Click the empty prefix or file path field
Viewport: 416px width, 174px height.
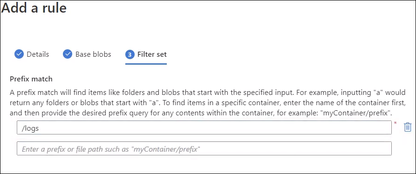click(x=204, y=148)
